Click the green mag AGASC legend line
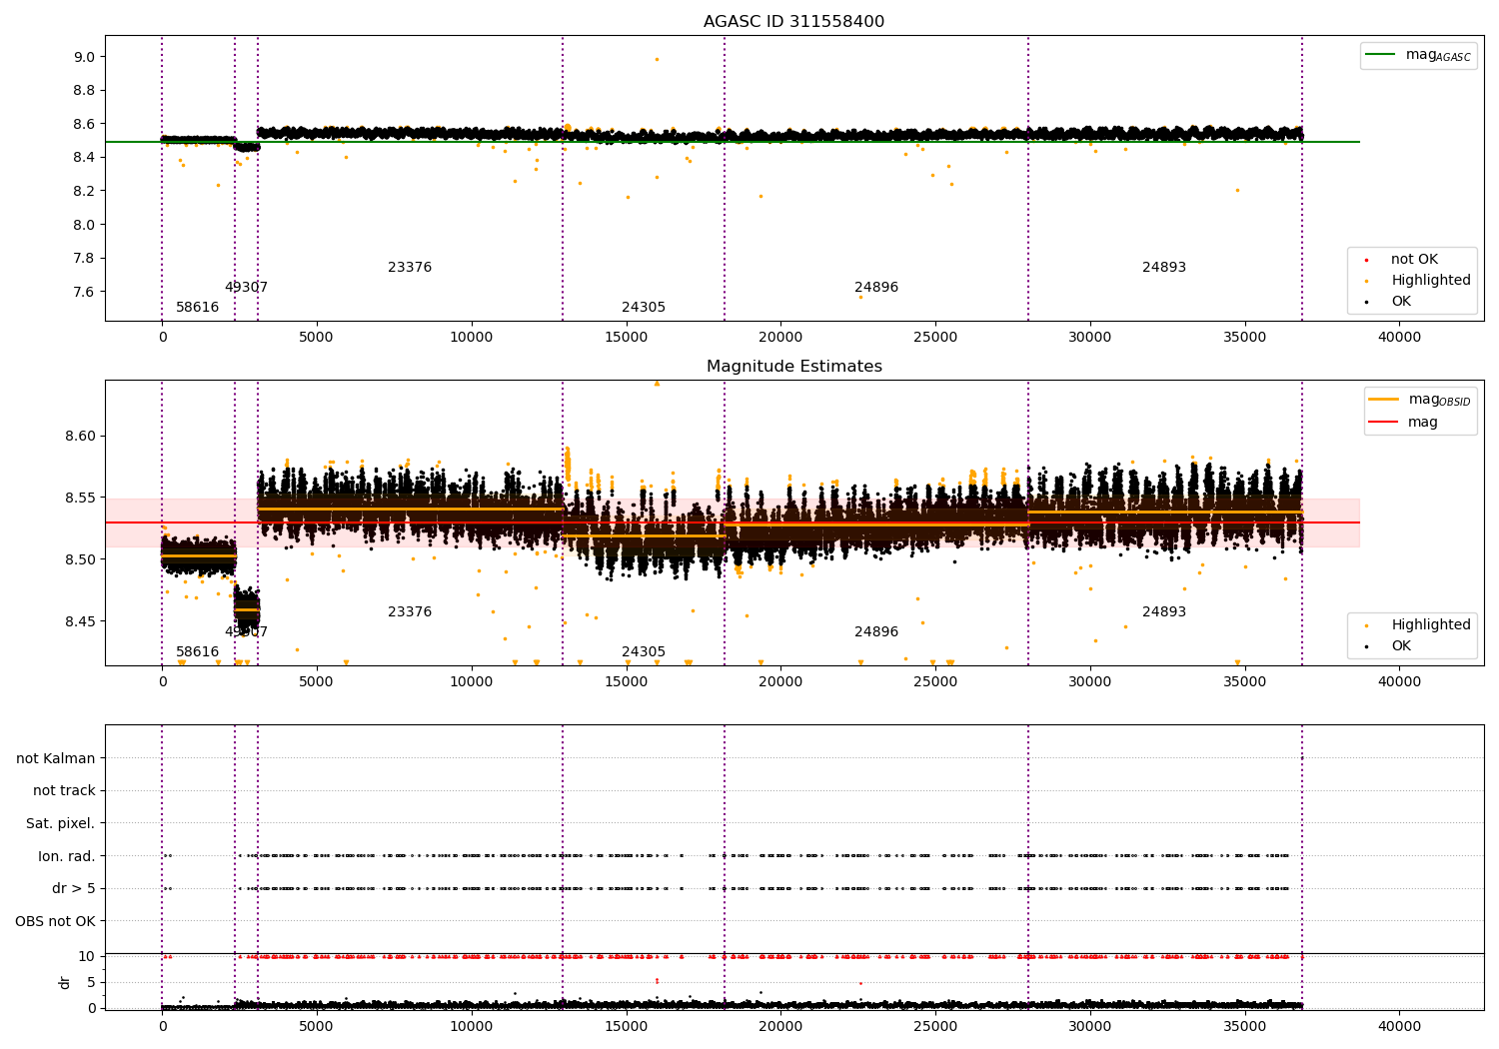 (x=1381, y=55)
